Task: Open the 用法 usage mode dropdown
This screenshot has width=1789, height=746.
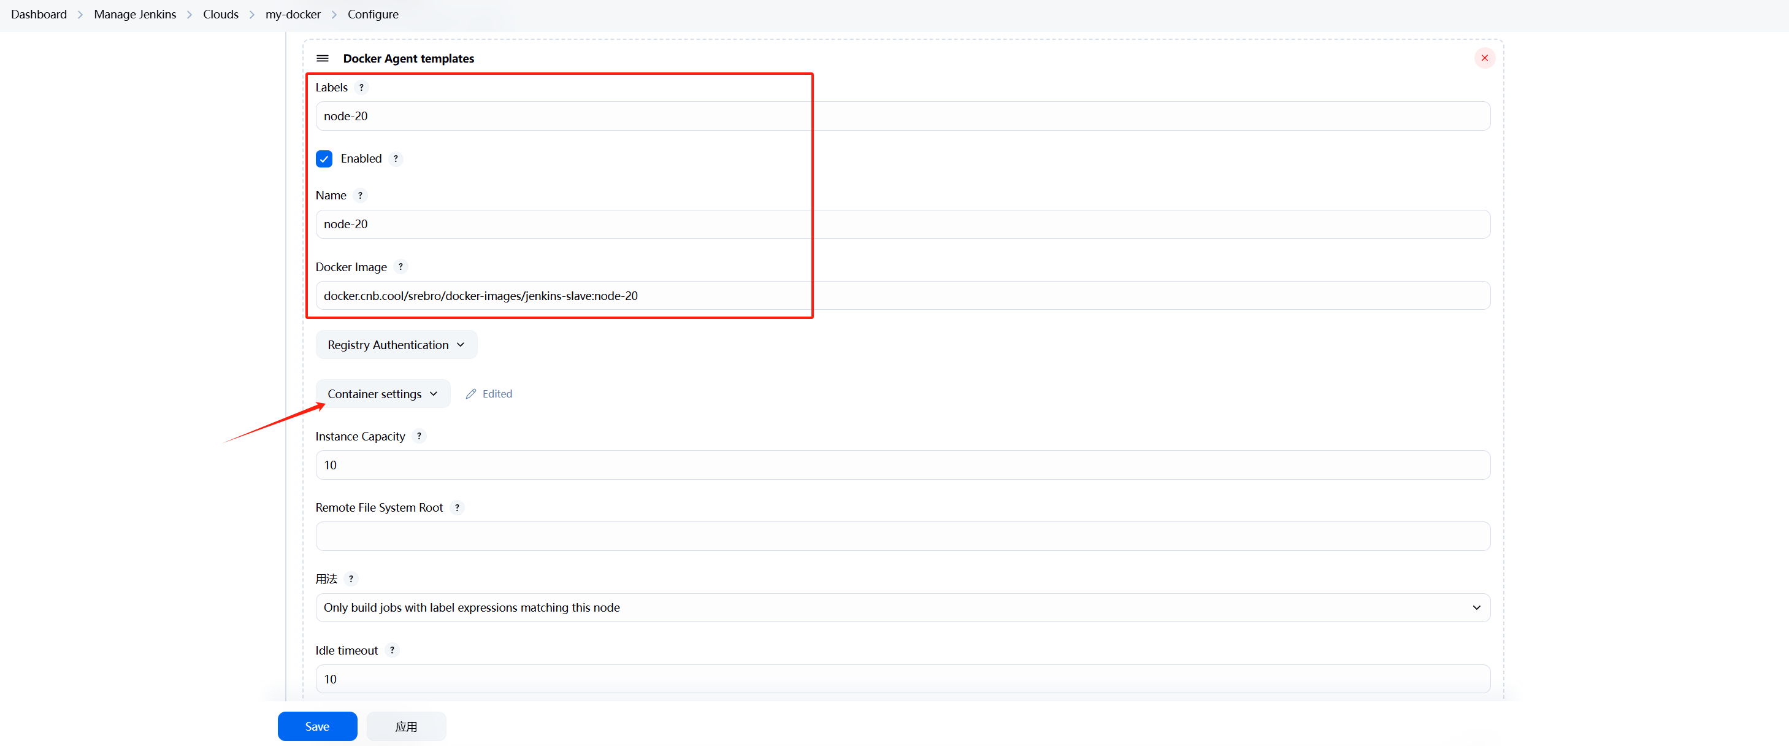Action: click(x=902, y=608)
